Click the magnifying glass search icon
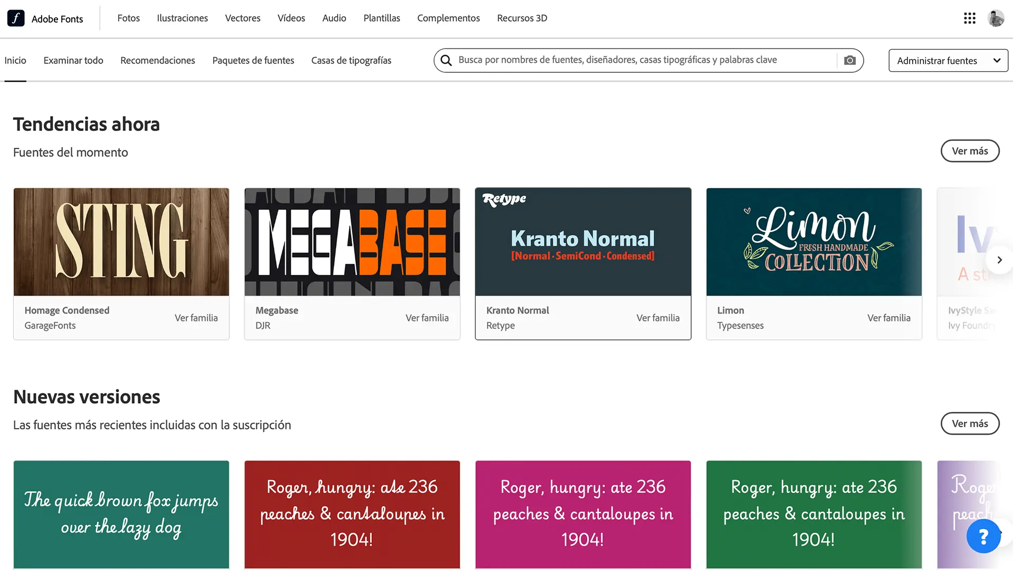Screen dimensions: 1013x570 click(x=446, y=60)
